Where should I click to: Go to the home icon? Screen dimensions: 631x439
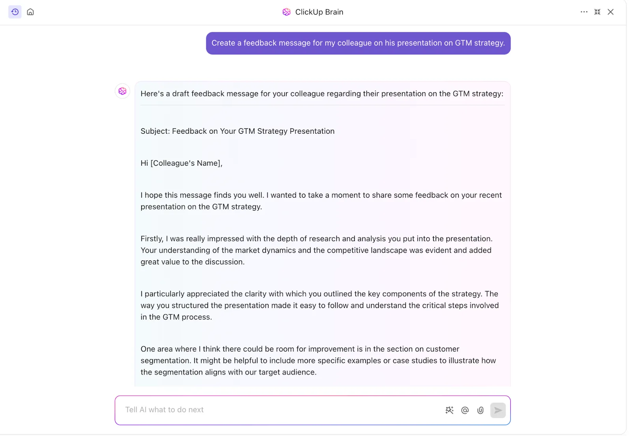[30, 12]
